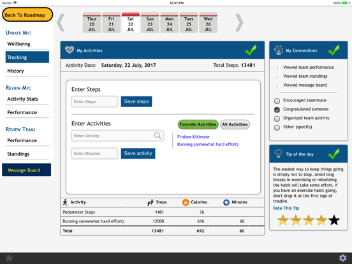Screen dimensions: 352x264
Task: Go to next week arrow
Action: click(239, 22)
